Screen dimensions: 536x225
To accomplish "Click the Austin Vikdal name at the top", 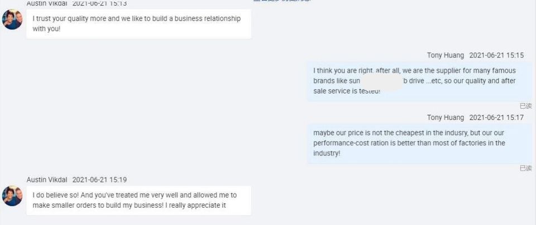I will click(47, 3).
